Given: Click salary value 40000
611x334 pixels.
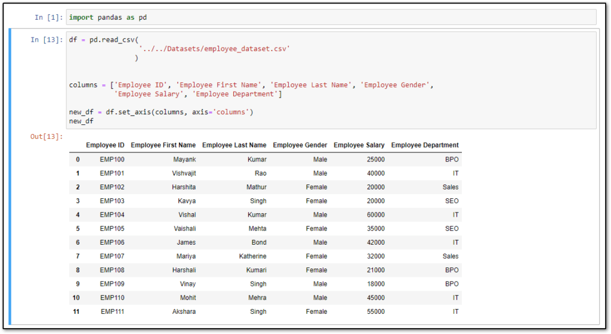Looking at the screenshot, I should [376, 173].
